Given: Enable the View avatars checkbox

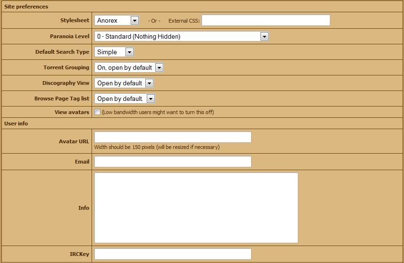Looking at the screenshot, I should [98, 112].
